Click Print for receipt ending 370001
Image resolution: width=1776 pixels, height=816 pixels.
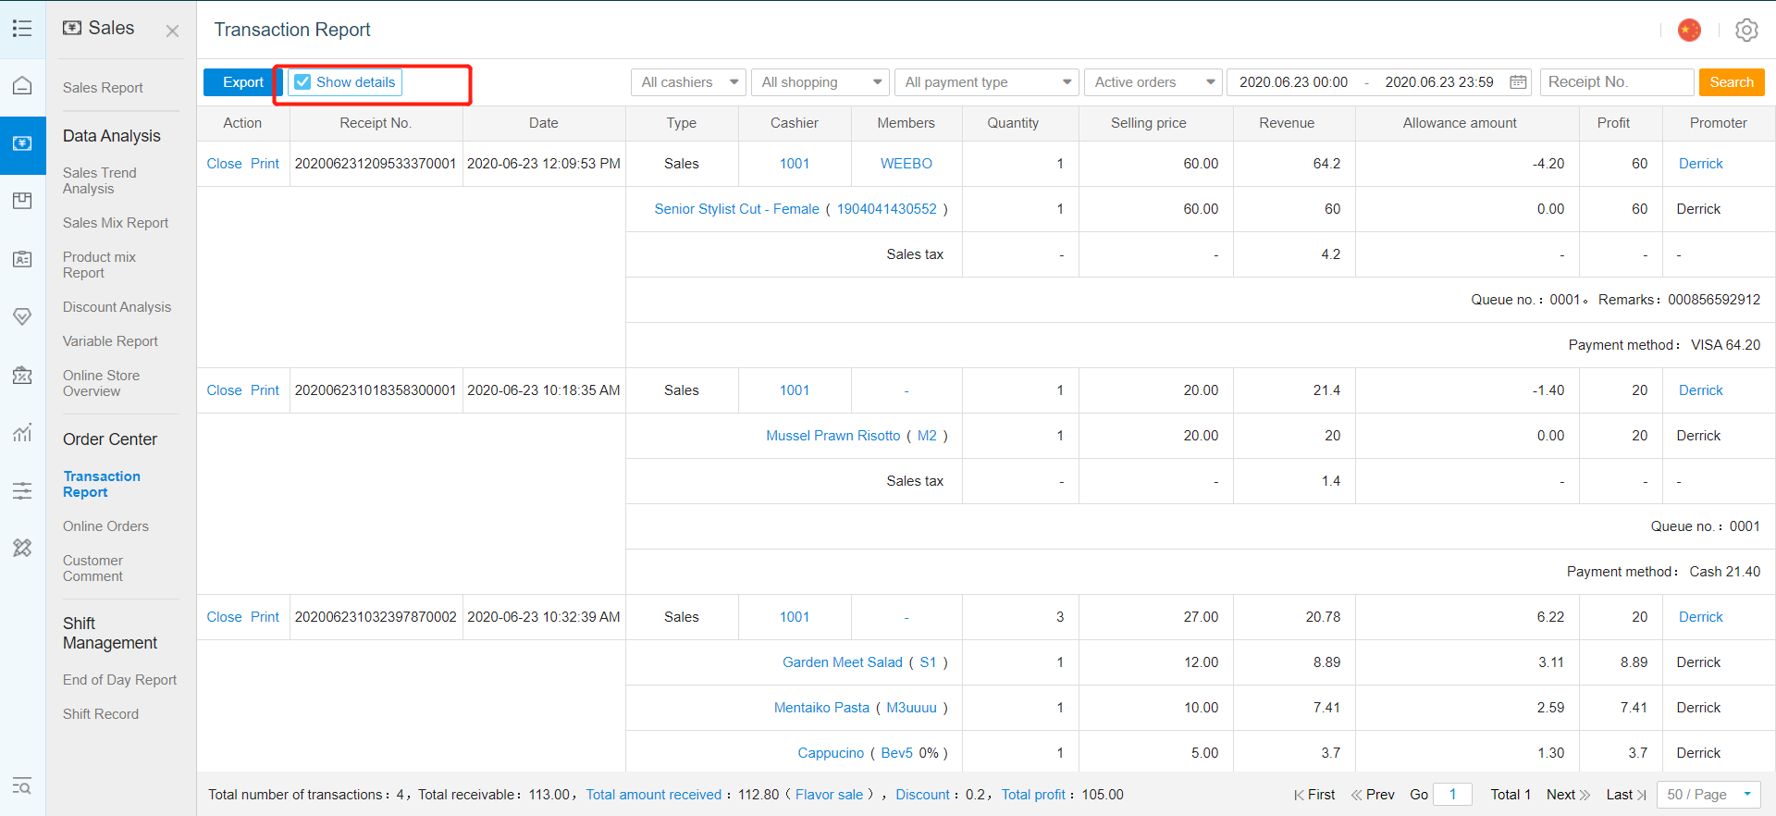[265, 164]
